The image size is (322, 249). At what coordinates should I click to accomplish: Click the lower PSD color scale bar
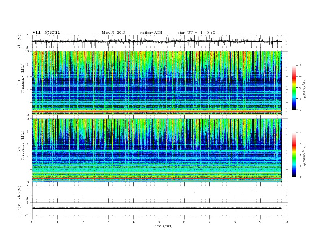coord(294,155)
